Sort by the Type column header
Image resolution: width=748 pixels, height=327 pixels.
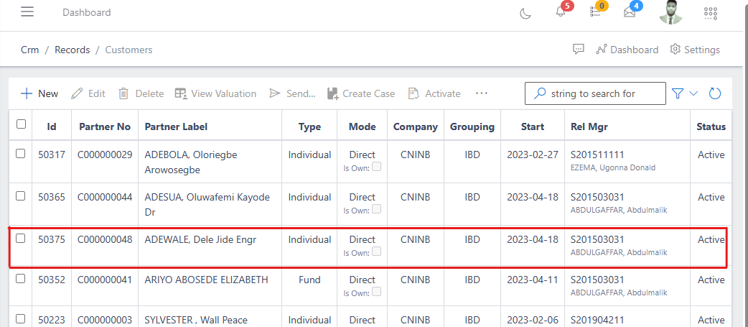click(309, 126)
